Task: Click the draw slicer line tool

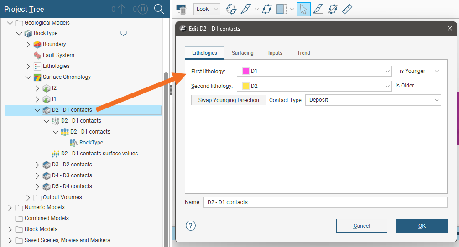Action: (x=318, y=9)
